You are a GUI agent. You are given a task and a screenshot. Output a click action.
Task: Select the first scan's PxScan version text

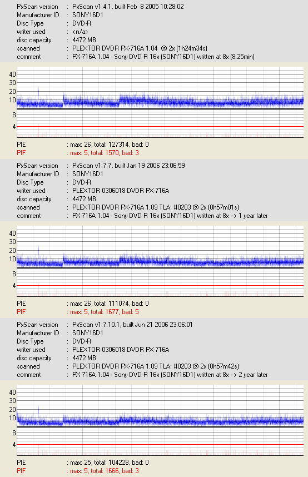(x=128, y=7)
